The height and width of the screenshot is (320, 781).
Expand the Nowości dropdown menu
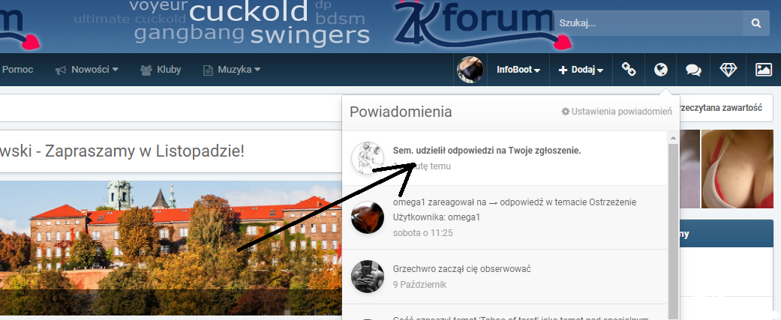coord(87,70)
